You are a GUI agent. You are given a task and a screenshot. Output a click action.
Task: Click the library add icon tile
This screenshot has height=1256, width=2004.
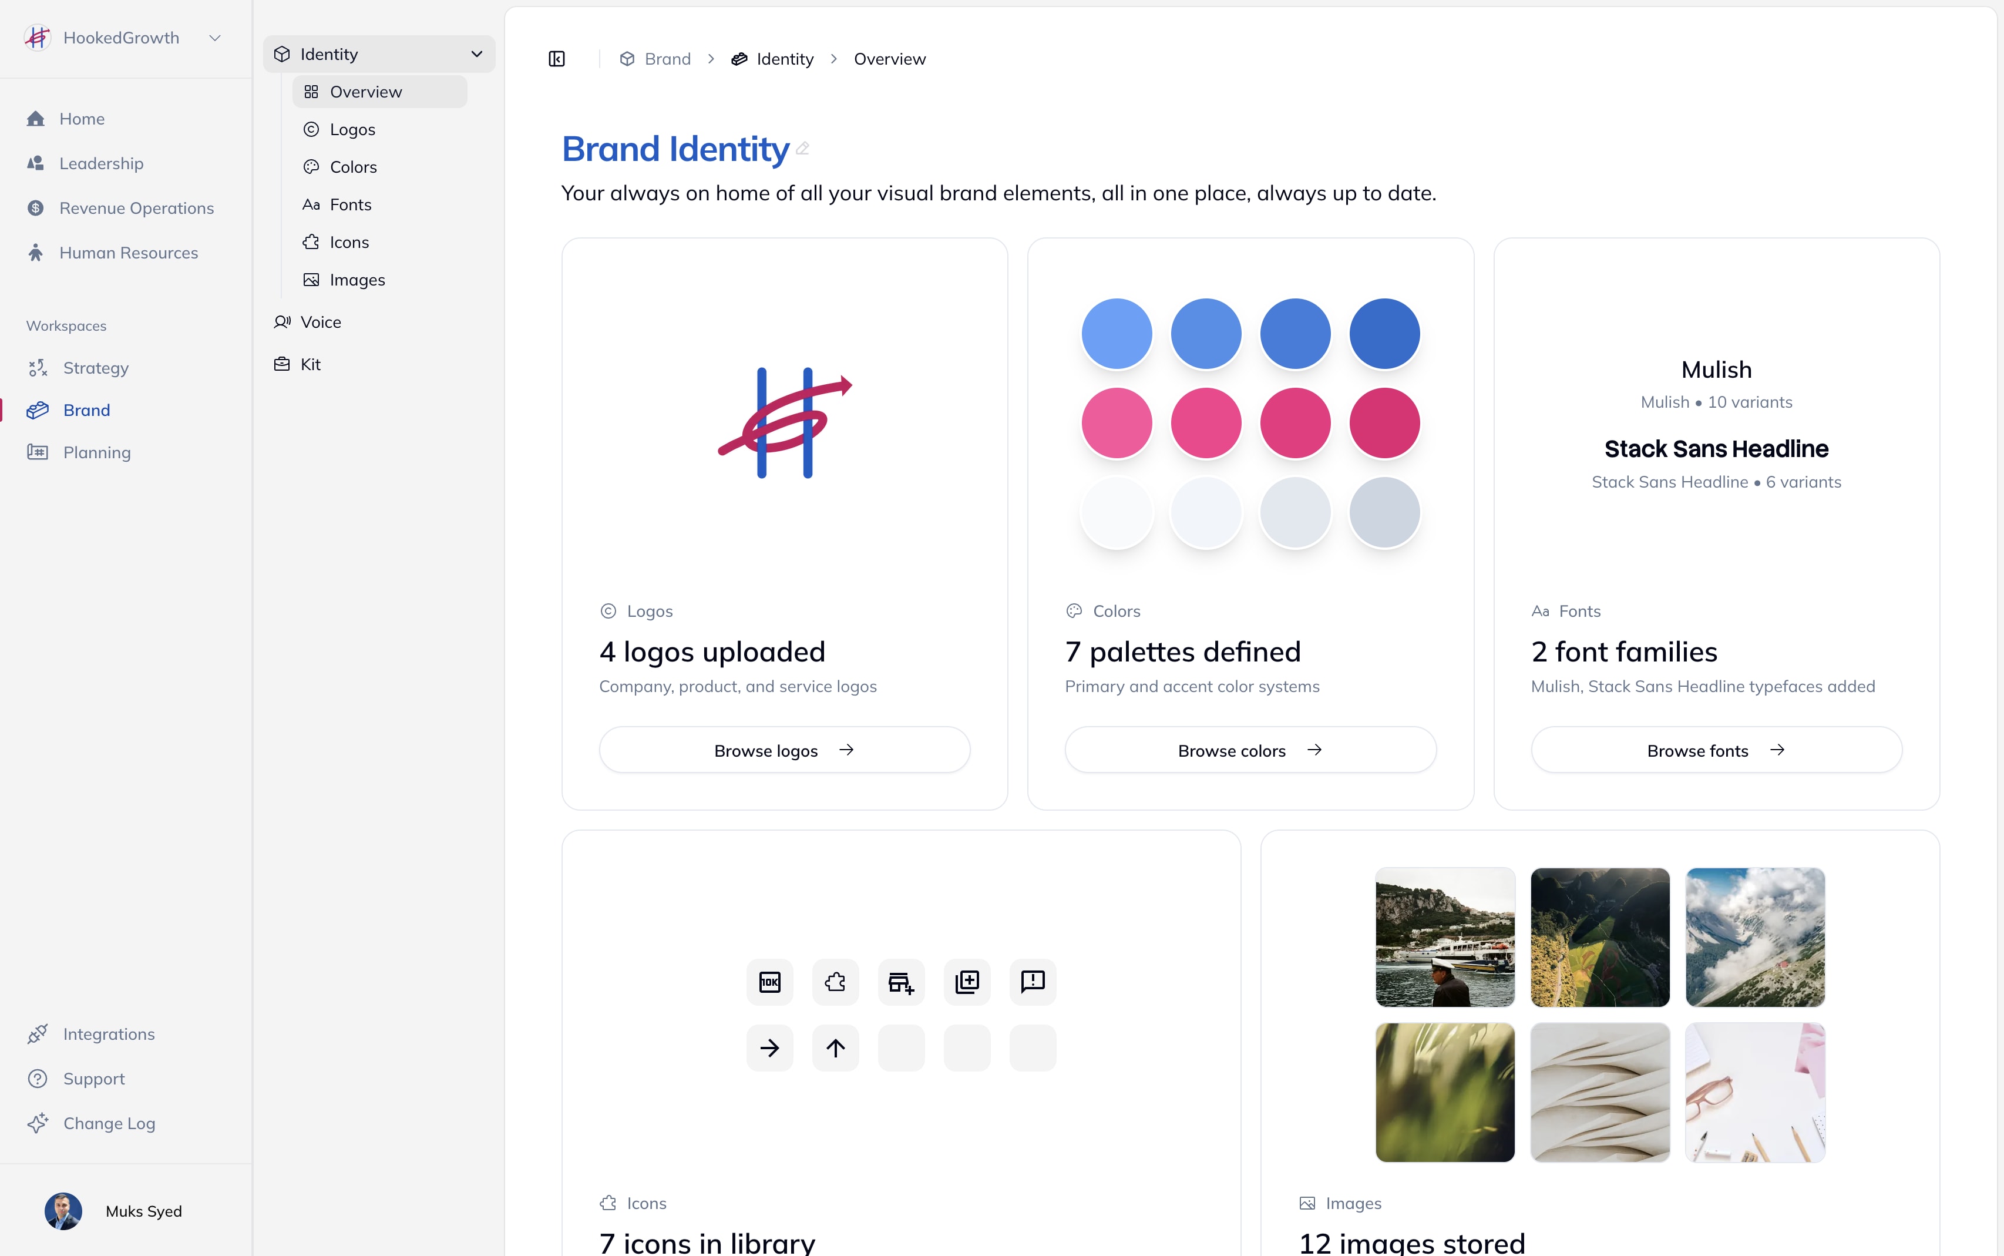(967, 982)
